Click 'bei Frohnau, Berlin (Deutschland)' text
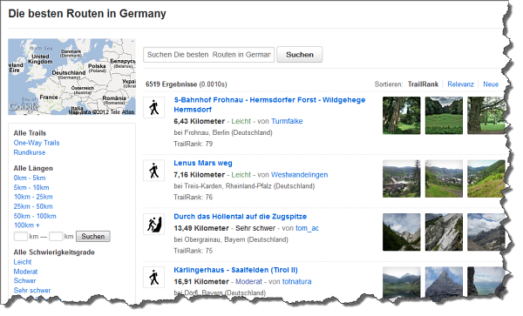 [223, 132]
